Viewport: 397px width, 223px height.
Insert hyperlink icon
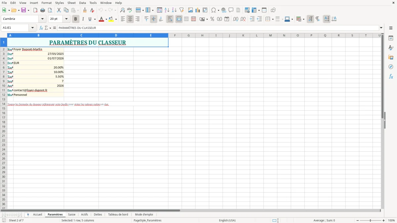point(224,10)
